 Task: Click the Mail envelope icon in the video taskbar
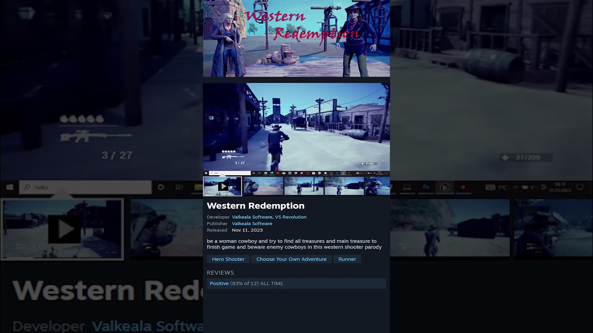click(x=284, y=173)
